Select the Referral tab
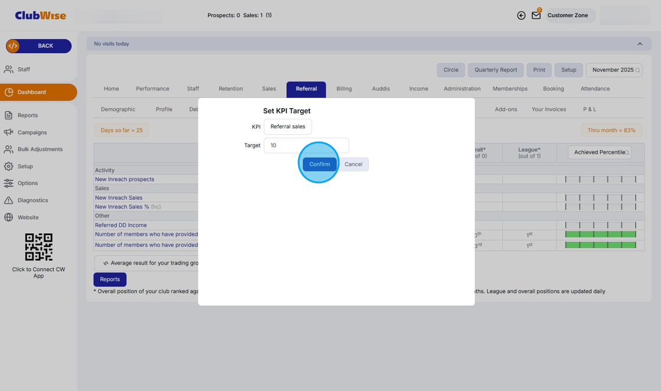The height and width of the screenshot is (391, 661). pyautogui.click(x=306, y=89)
